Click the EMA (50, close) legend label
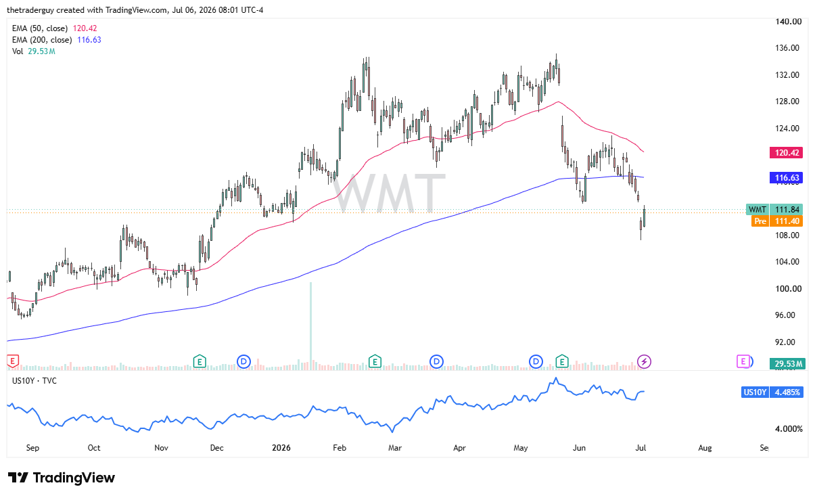 pyautogui.click(x=41, y=28)
